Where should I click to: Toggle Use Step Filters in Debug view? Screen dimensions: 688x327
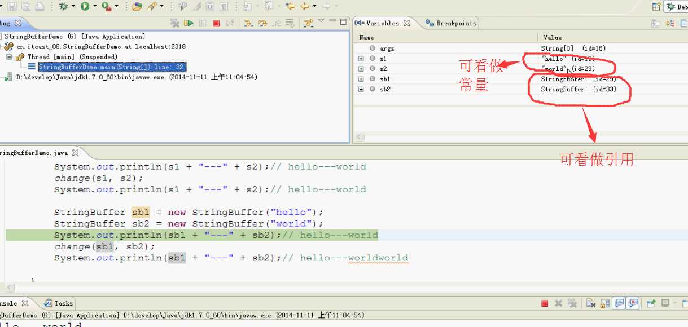pos(308,23)
